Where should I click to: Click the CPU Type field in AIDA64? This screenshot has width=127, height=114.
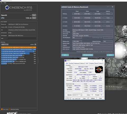pyautogui.click(x=92, y=30)
